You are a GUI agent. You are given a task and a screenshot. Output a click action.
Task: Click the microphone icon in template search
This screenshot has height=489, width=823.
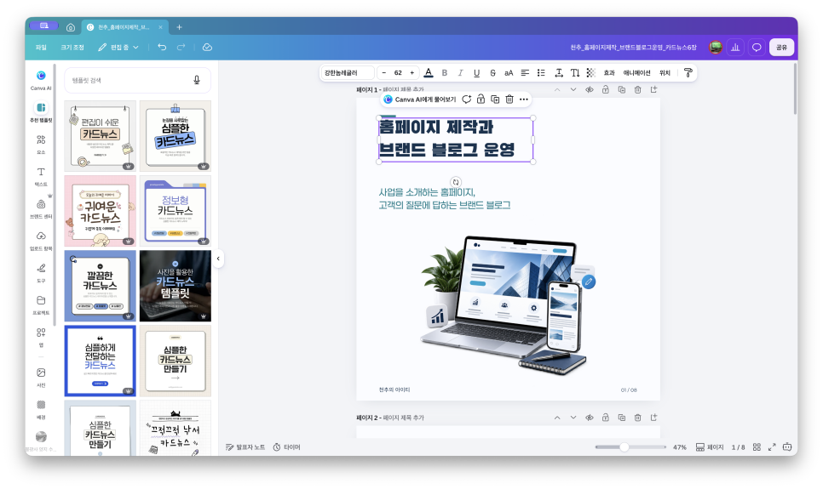point(197,80)
